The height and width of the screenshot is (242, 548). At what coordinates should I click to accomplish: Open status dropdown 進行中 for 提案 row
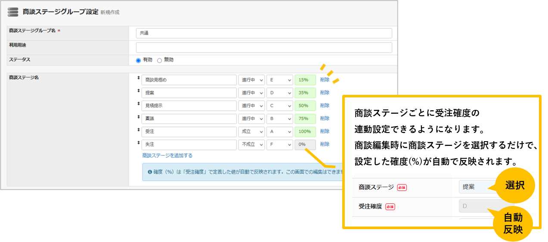click(x=252, y=93)
